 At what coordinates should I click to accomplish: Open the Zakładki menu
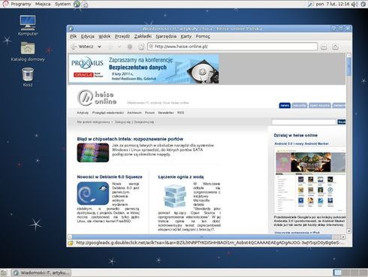(x=143, y=36)
